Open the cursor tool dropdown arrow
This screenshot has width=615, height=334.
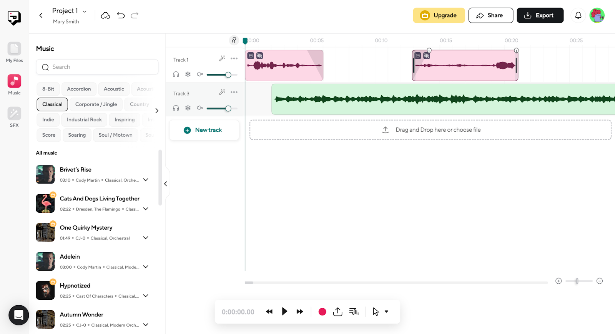(x=386, y=312)
